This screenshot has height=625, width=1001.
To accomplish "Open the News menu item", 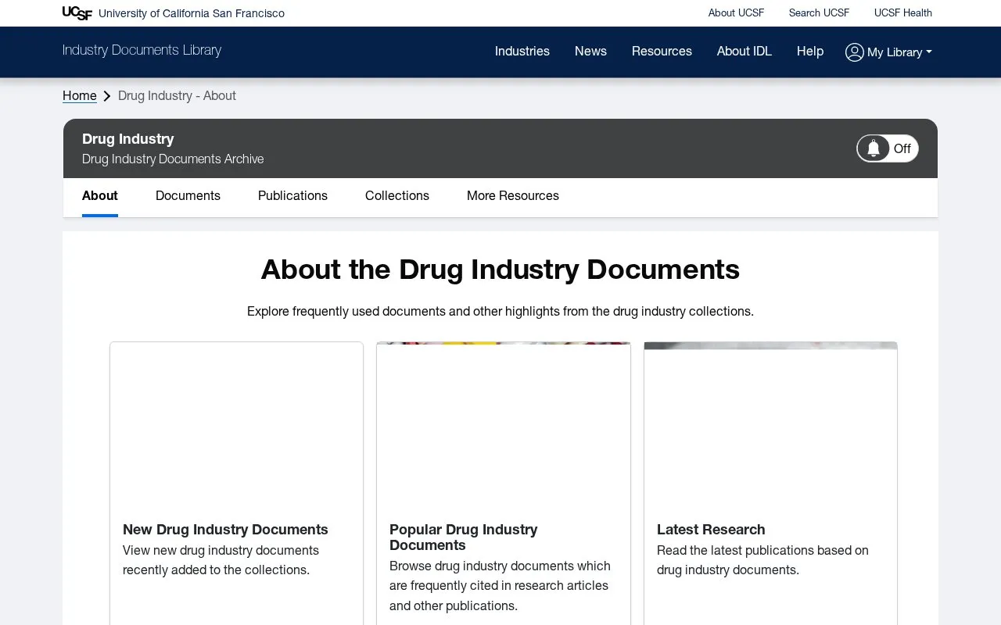I will (590, 52).
